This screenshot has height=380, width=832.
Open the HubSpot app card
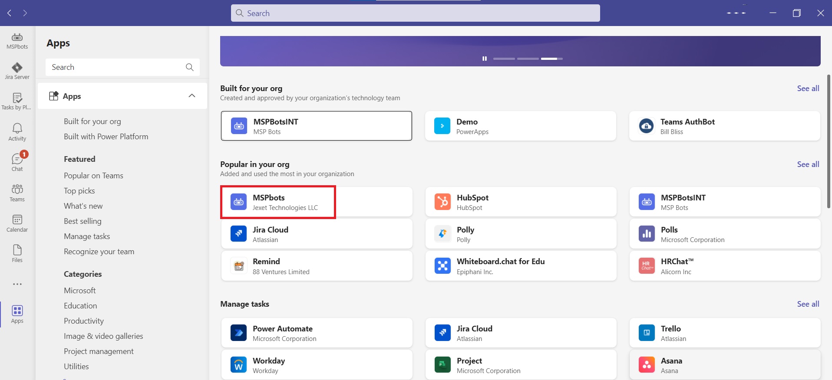[521, 202]
